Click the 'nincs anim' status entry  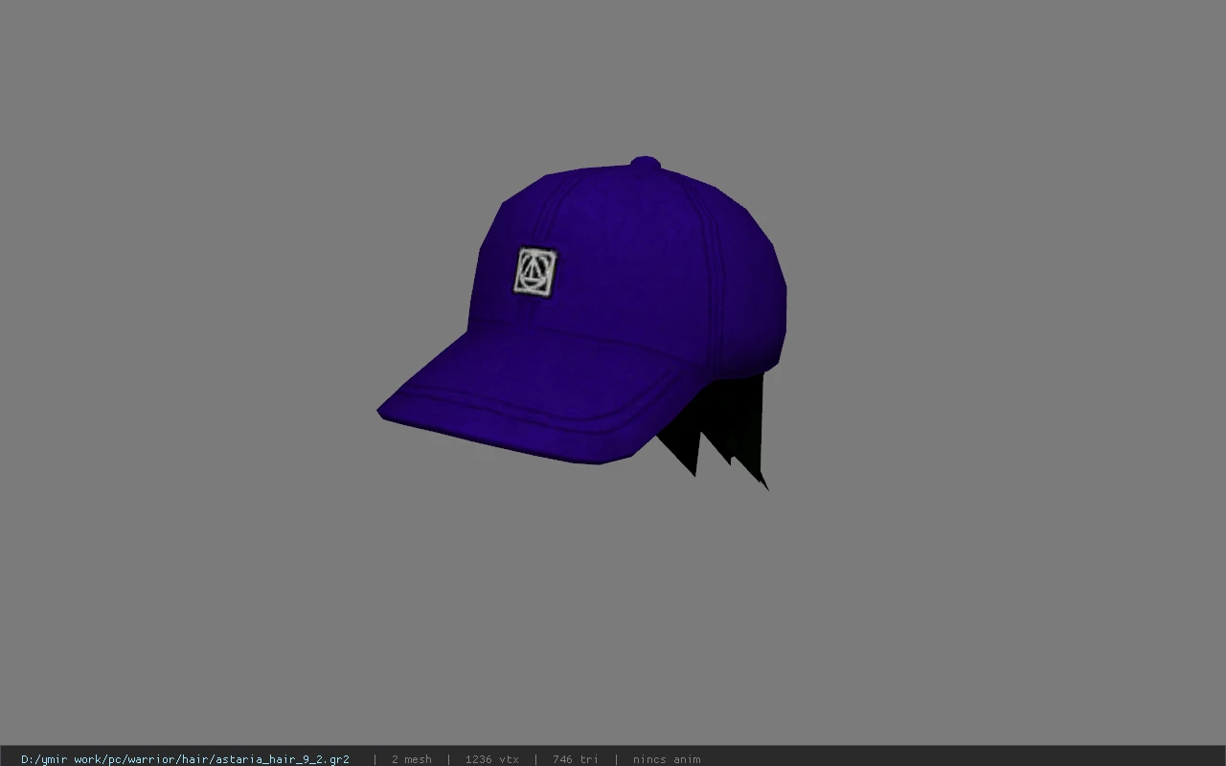click(666, 759)
